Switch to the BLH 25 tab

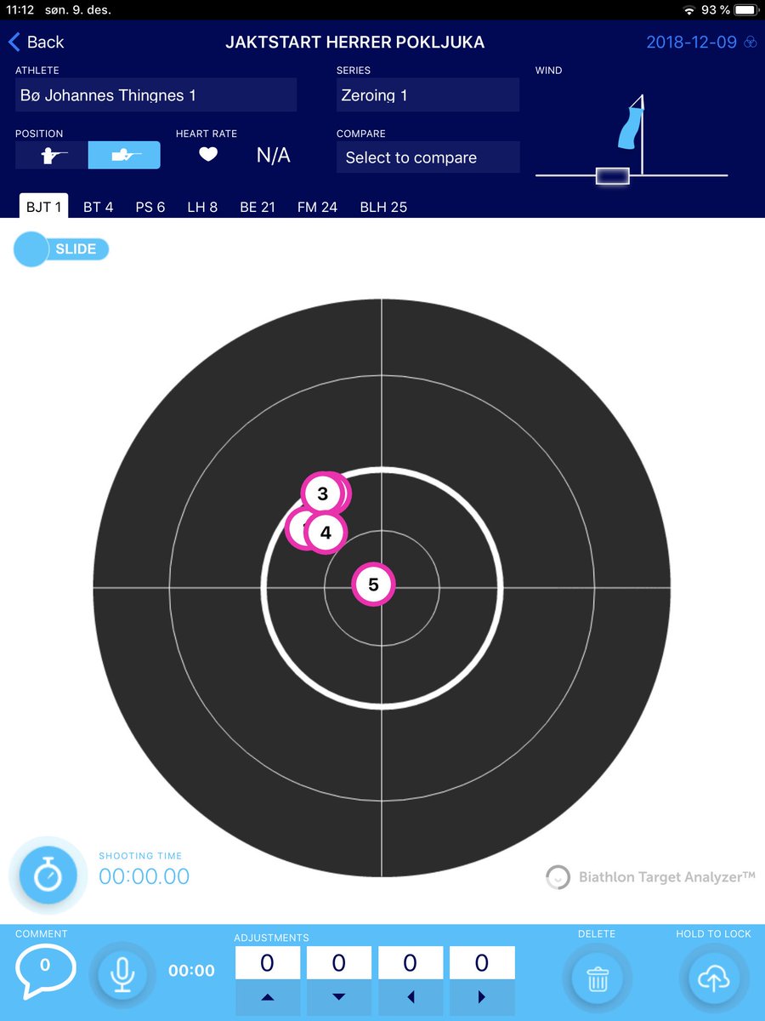[x=383, y=207]
